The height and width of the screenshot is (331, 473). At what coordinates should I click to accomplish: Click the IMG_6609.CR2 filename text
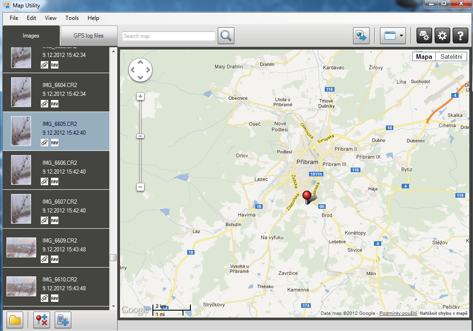coord(60,241)
